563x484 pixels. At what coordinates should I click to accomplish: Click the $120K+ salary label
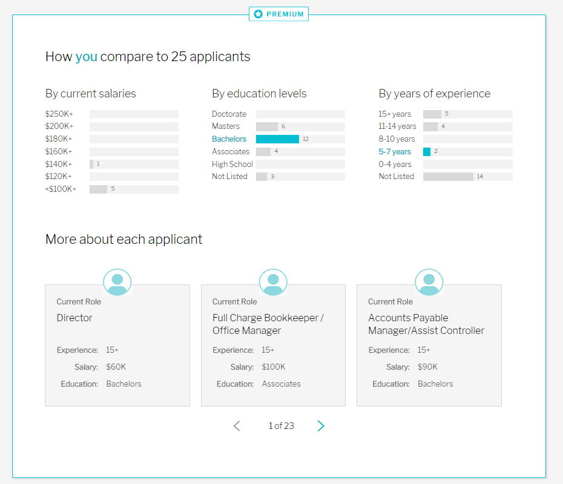[58, 177]
